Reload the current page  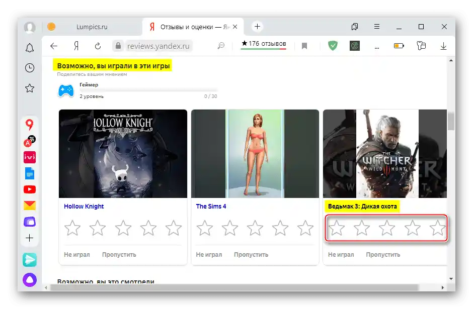[x=98, y=46]
